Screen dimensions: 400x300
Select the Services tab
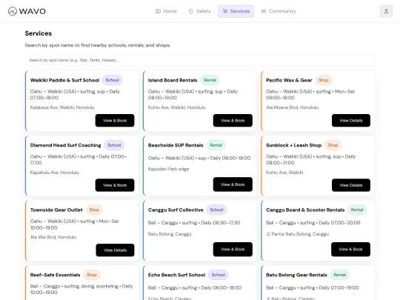[x=236, y=11]
